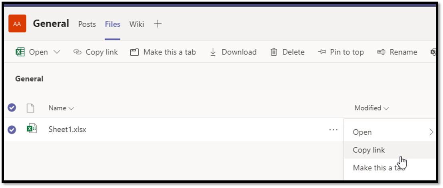The image size is (443, 188).
Task: Click the Copy link chain icon in toolbar
Action: coord(77,52)
